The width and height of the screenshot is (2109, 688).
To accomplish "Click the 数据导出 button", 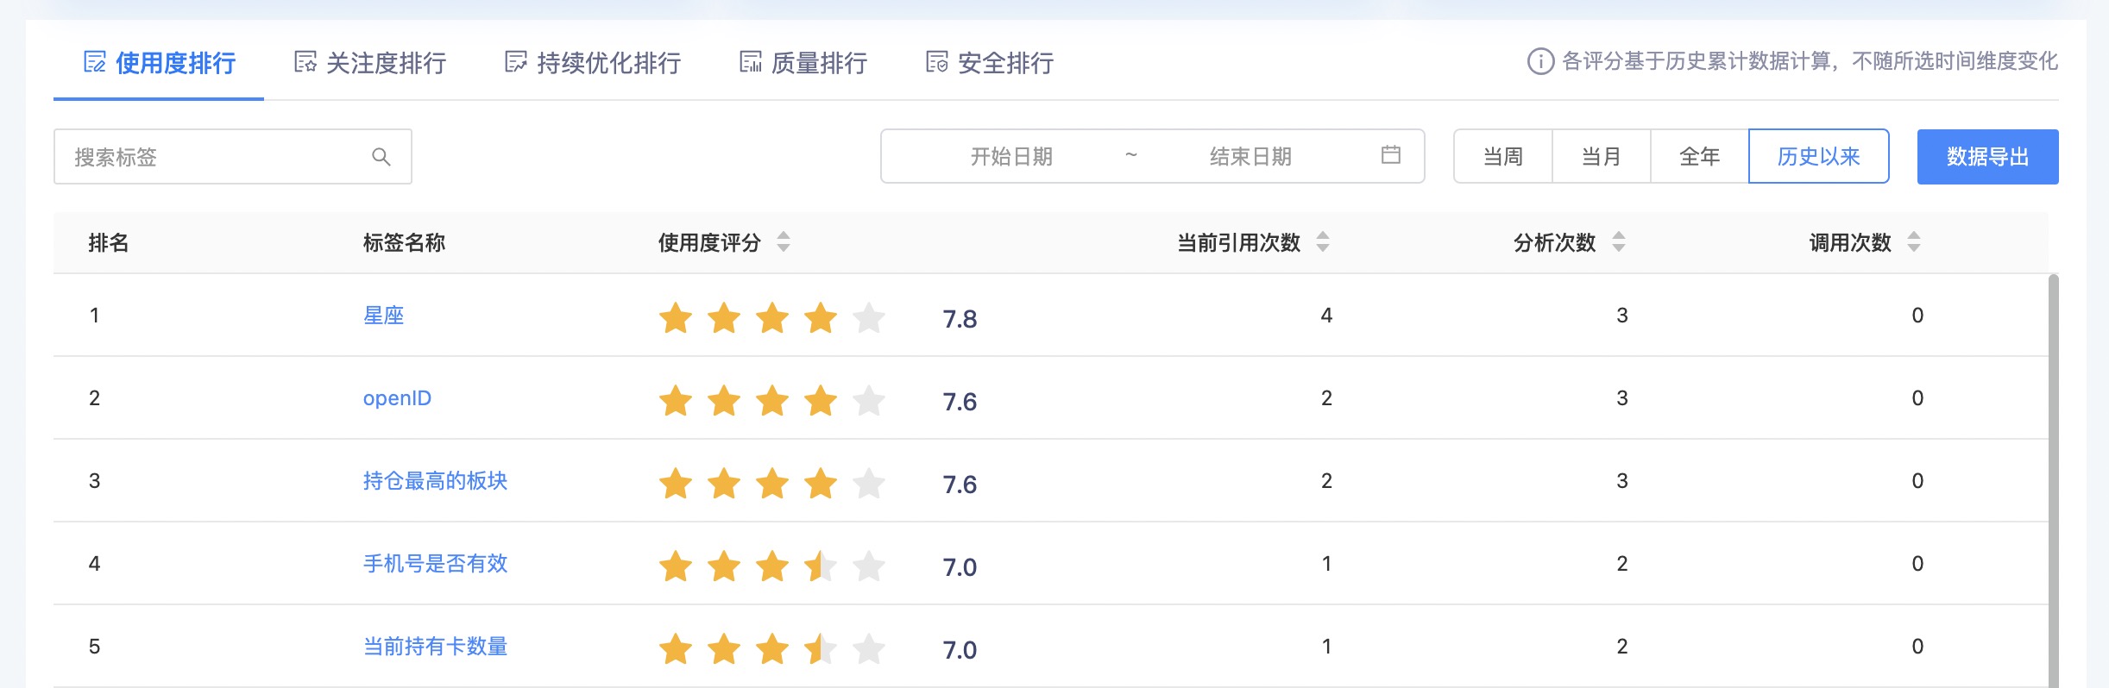I will [x=1987, y=156].
